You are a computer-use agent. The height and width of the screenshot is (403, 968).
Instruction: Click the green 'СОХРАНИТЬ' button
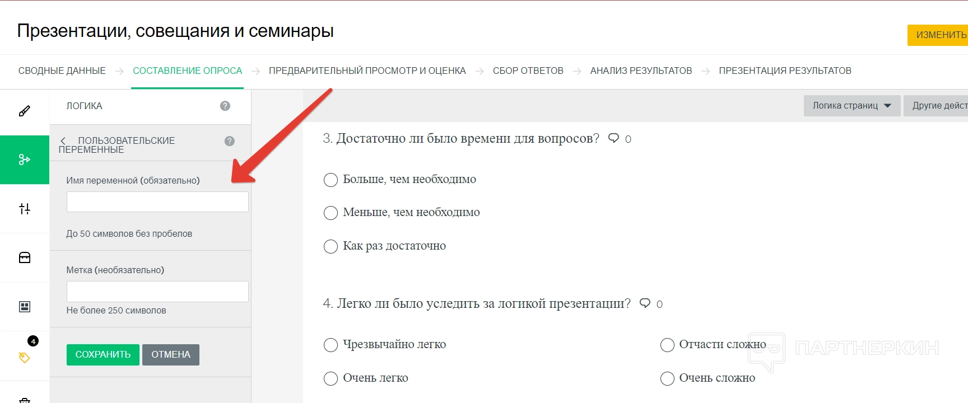103,354
